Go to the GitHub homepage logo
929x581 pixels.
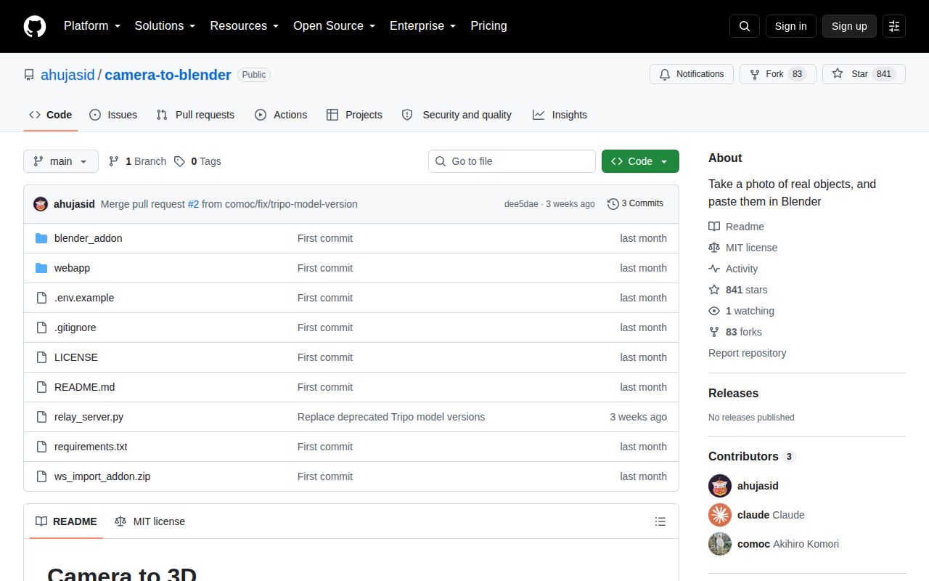tap(35, 26)
